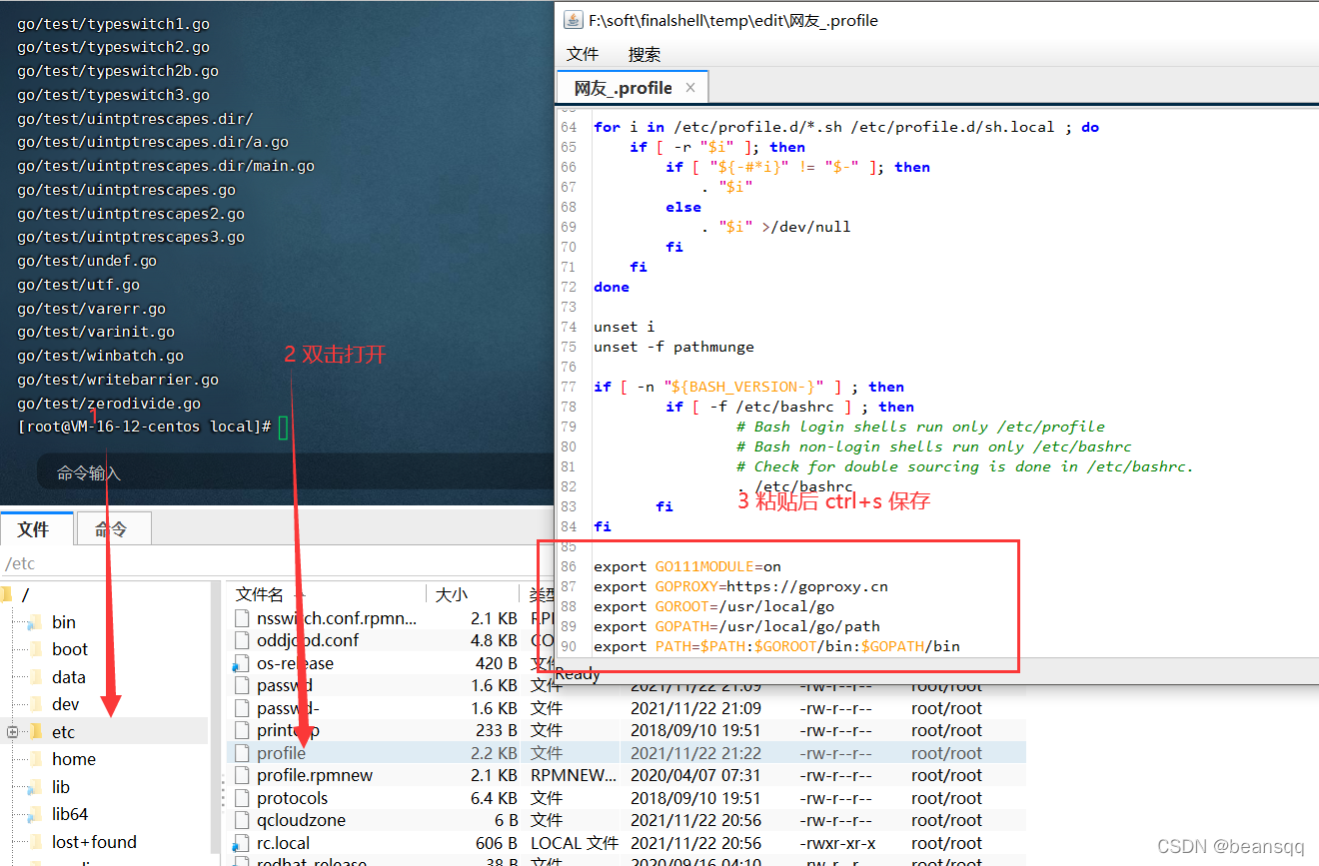
Task: Select the printcap file row
Action: point(627,730)
